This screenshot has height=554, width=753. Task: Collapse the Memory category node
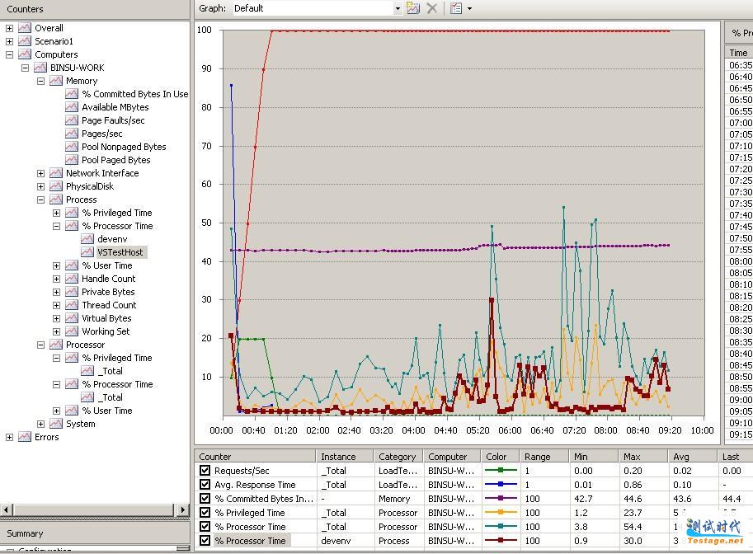(40, 81)
